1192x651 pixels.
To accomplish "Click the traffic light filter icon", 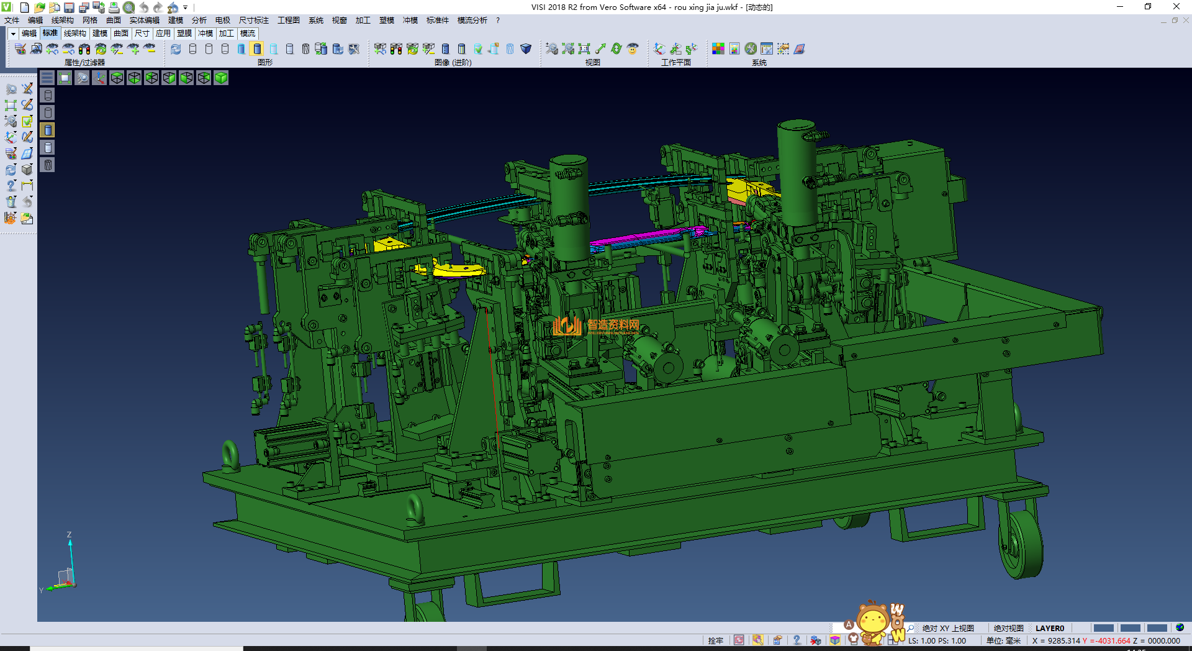I will [84, 49].
